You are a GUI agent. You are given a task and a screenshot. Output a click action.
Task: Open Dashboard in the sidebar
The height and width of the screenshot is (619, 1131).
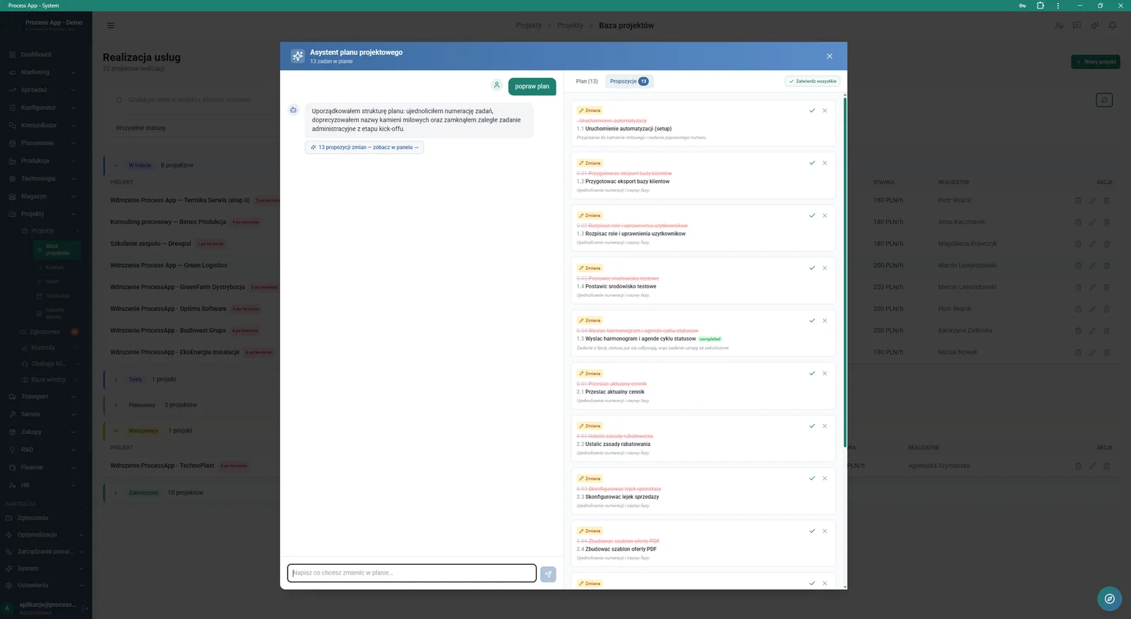[36, 54]
